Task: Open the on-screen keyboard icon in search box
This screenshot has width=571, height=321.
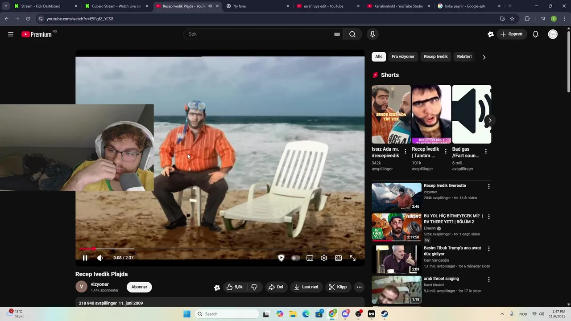Action: click(337, 34)
